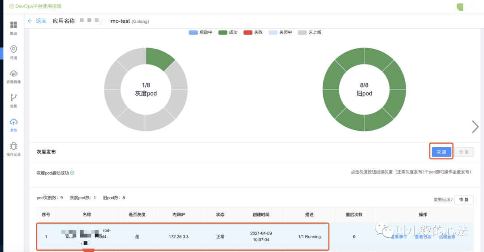This screenshot has height=252, width=484.
Task: Open the 容器镜像 container image sidebar icon
Action: coord(13,74)
